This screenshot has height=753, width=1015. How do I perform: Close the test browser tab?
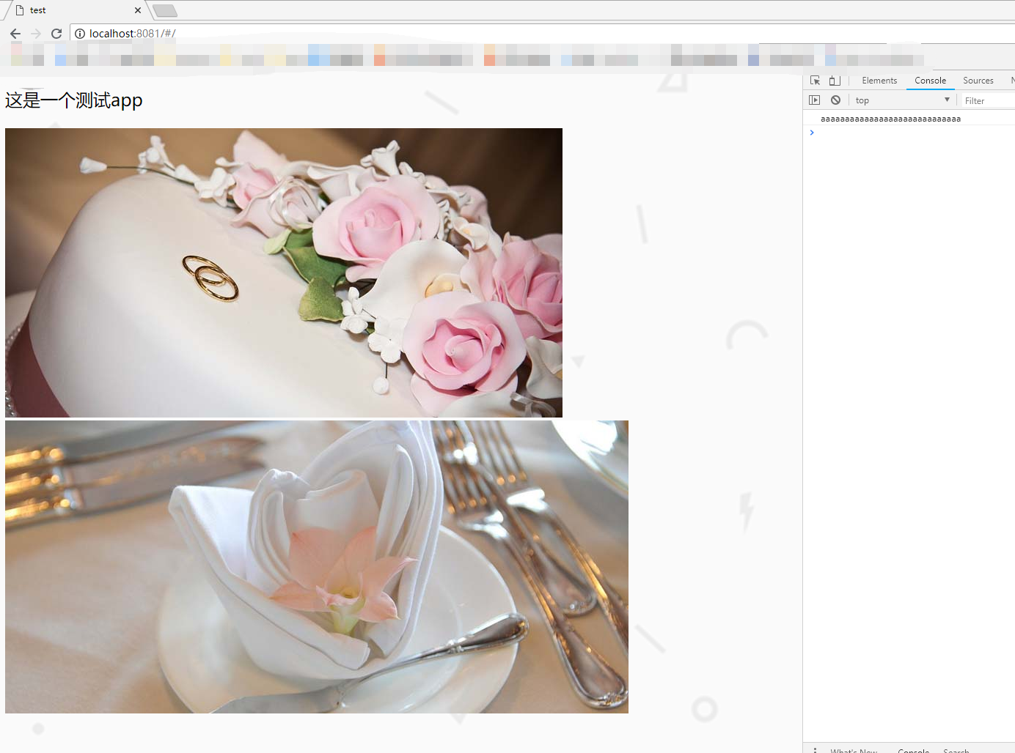tap(137, 10)
